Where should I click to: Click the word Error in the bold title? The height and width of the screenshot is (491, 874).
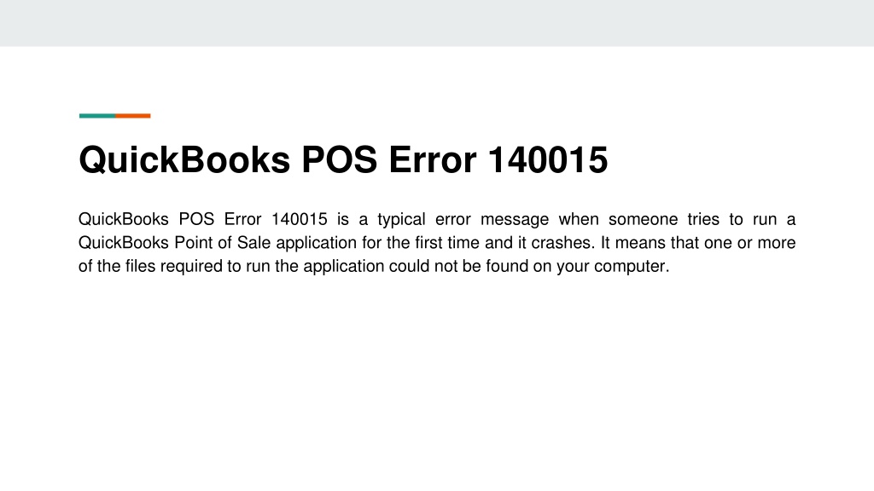tap(433, 160)
